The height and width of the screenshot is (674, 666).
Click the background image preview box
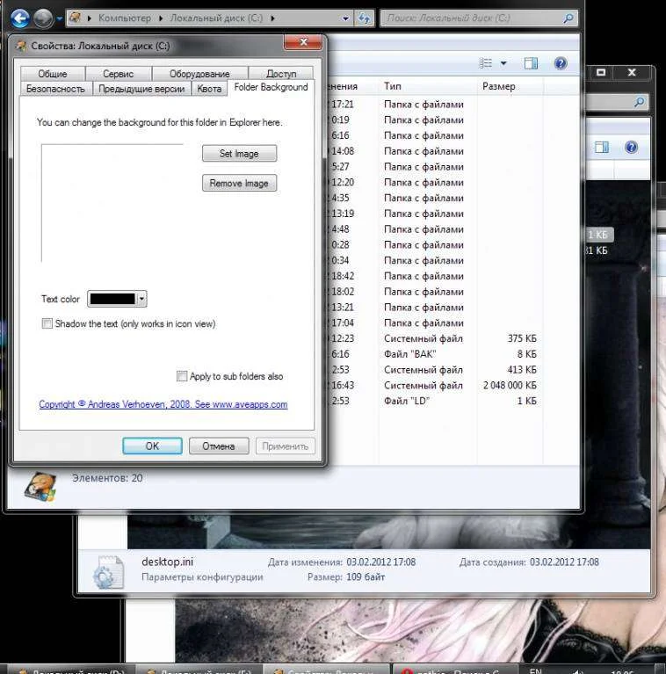point(112,203)
